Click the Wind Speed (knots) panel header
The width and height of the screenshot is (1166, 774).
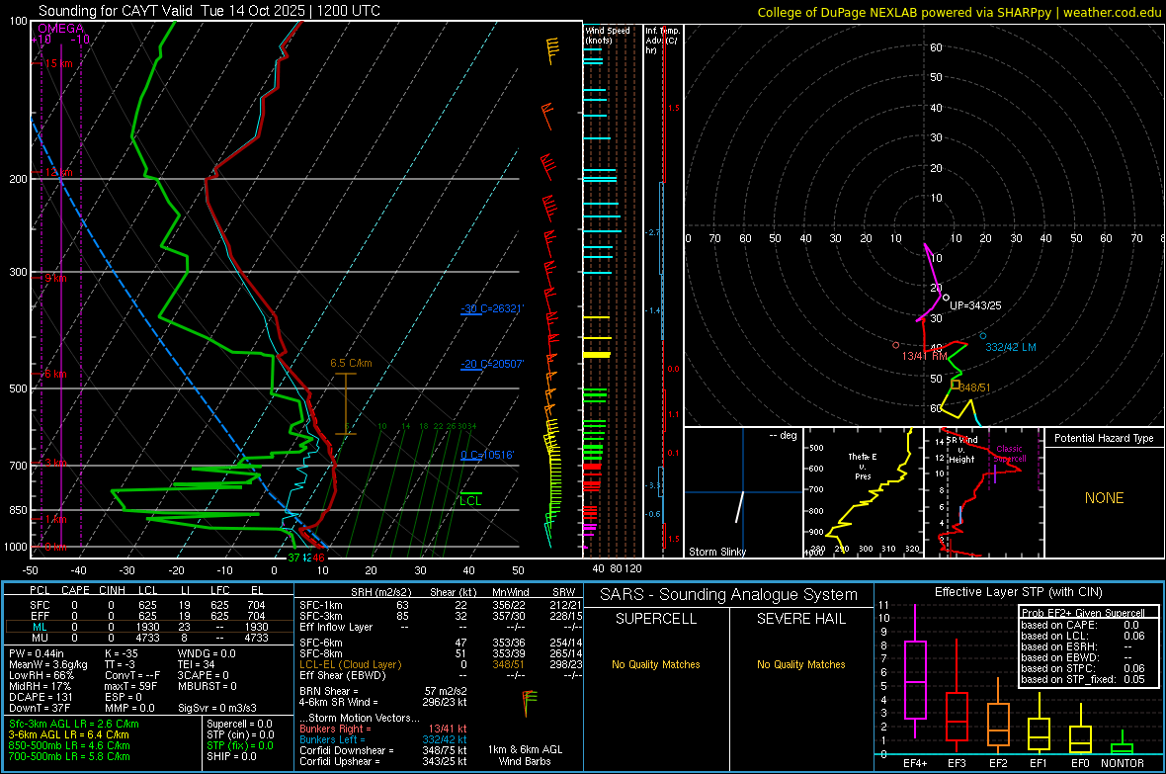tap(608, 35)
